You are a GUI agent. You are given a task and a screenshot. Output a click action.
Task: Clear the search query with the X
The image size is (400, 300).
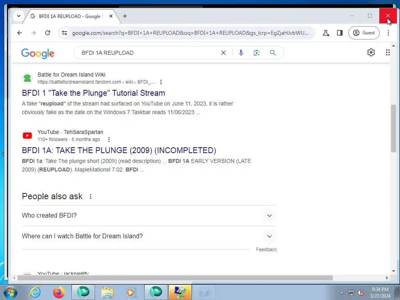tap(223, 53)
